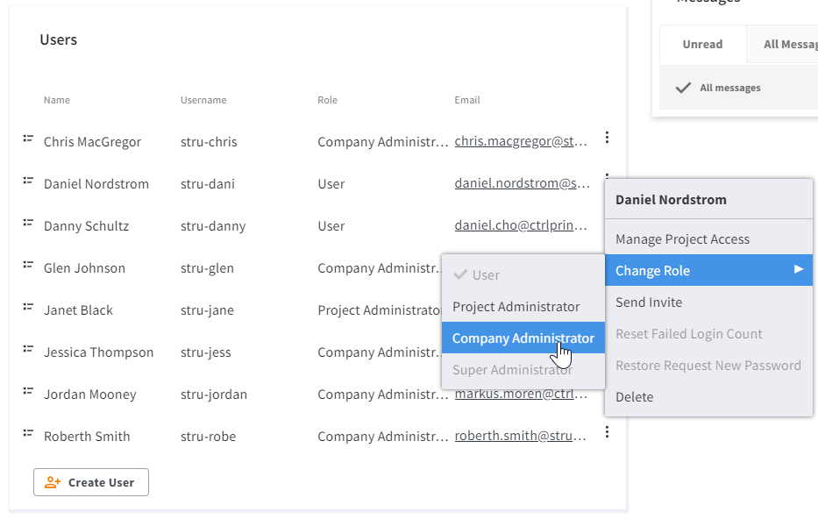Click the list icon beside Chris MacGregor

(28, 139)
